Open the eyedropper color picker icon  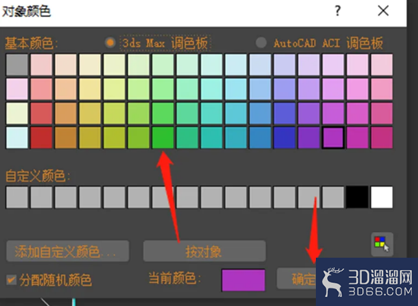pos(382,244)
